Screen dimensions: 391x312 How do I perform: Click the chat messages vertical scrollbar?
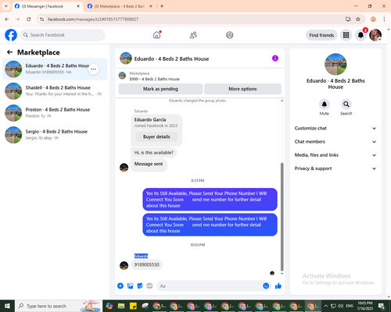[282, 217]
